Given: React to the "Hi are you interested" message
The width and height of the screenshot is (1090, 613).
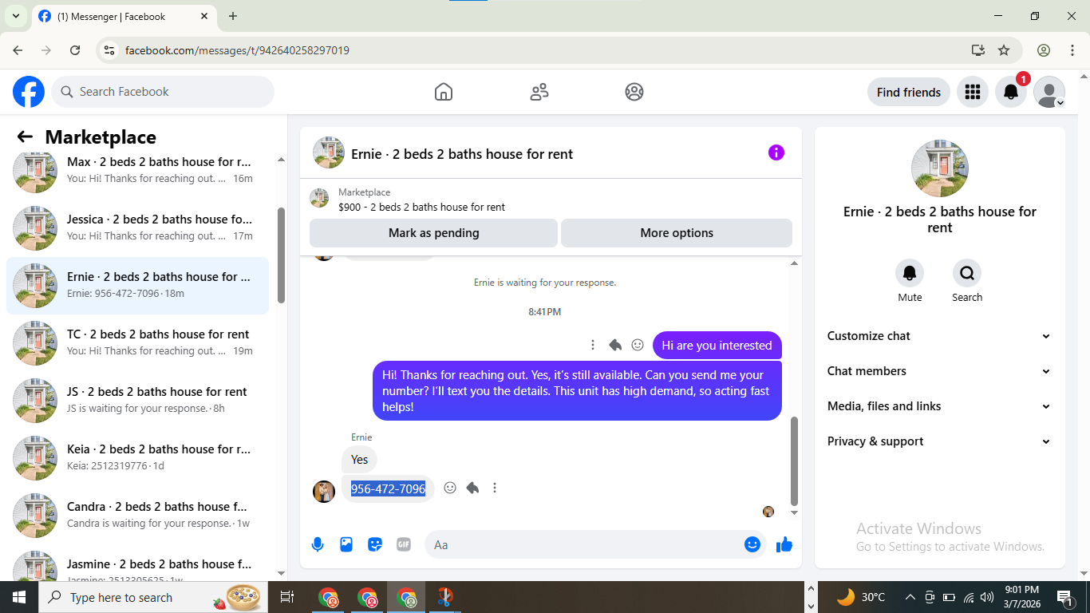Looking at the screenshot, I should click(638, 345).
